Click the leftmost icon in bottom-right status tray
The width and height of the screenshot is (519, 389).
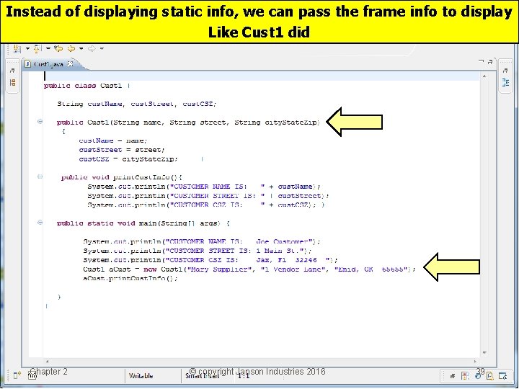[x=453, y=376]
